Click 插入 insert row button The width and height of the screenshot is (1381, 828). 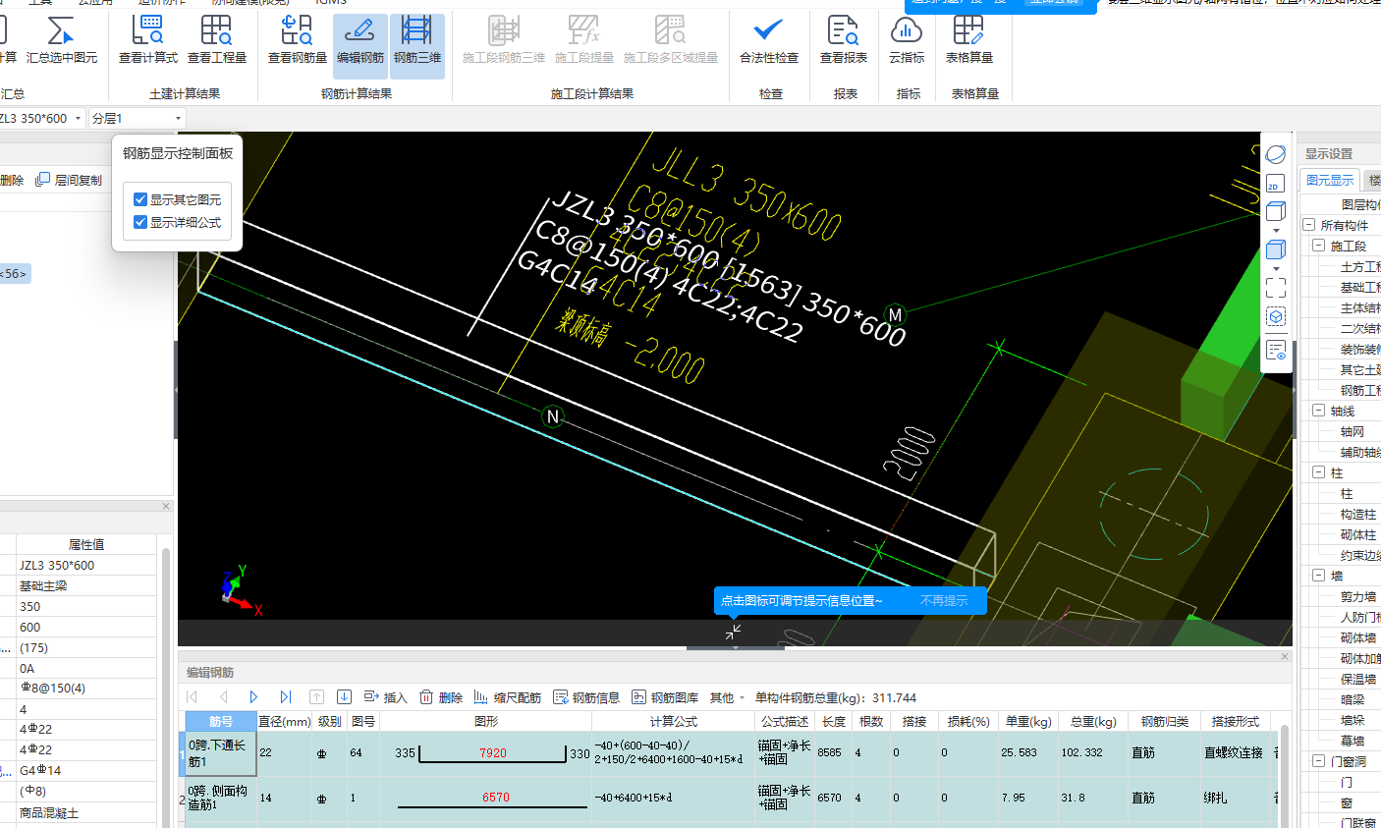(385, 697)
